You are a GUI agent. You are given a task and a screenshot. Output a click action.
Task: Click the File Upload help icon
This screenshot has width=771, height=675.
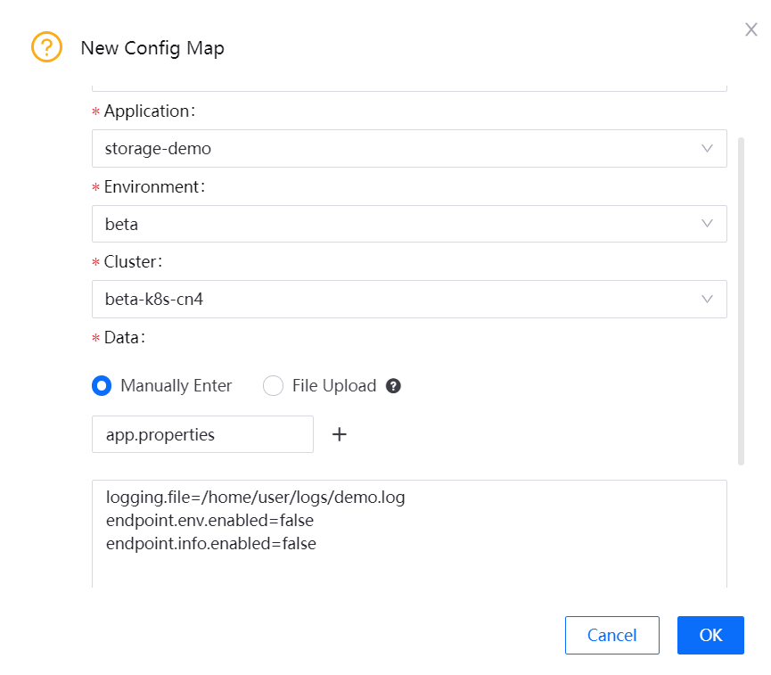393,386
